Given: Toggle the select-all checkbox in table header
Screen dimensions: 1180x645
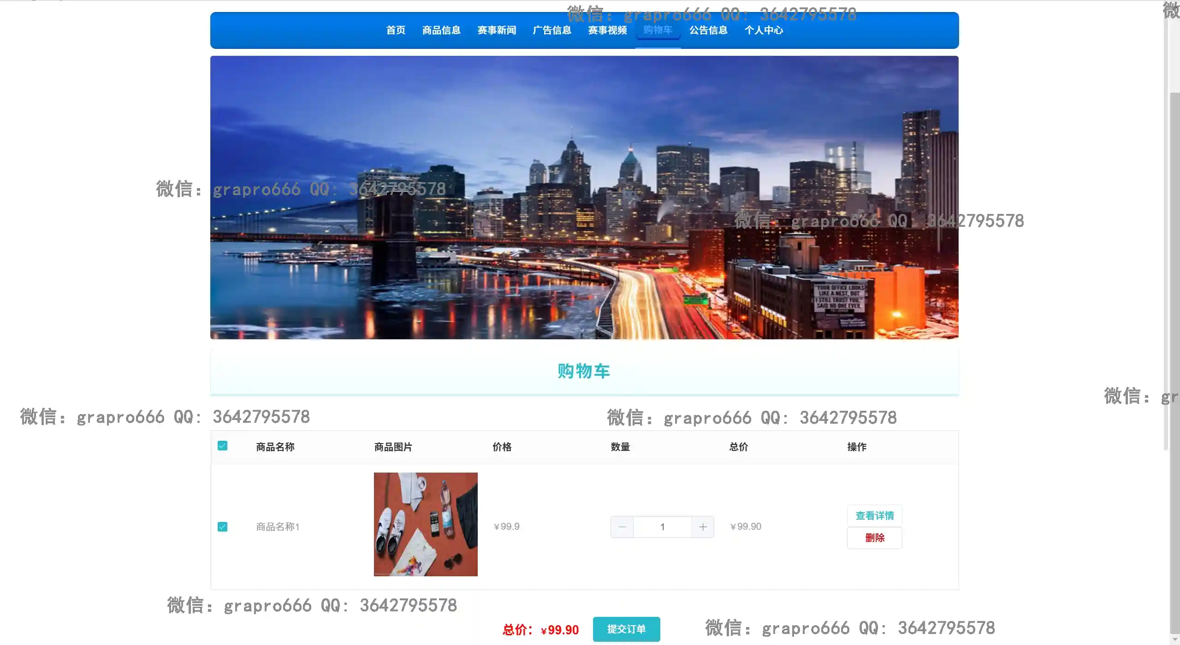Looking at the screenshot, I should 222,446.
